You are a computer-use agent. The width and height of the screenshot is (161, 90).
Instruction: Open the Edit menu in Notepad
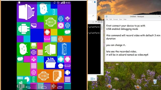tap(111, 19)
